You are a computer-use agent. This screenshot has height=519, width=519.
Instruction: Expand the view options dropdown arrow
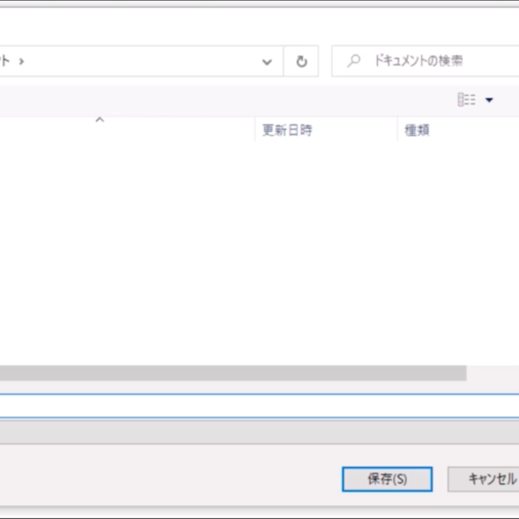point(490,100)
